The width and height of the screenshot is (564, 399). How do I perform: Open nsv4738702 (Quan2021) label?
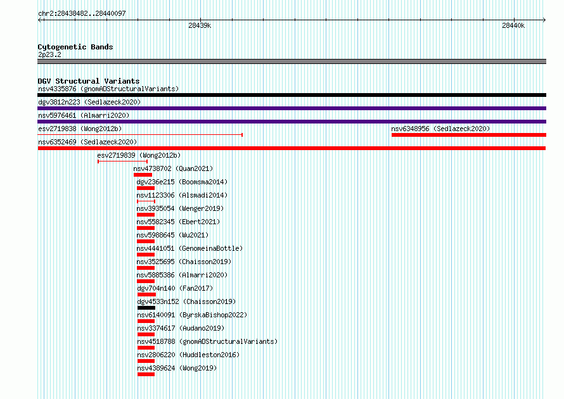tap(173, 168)
